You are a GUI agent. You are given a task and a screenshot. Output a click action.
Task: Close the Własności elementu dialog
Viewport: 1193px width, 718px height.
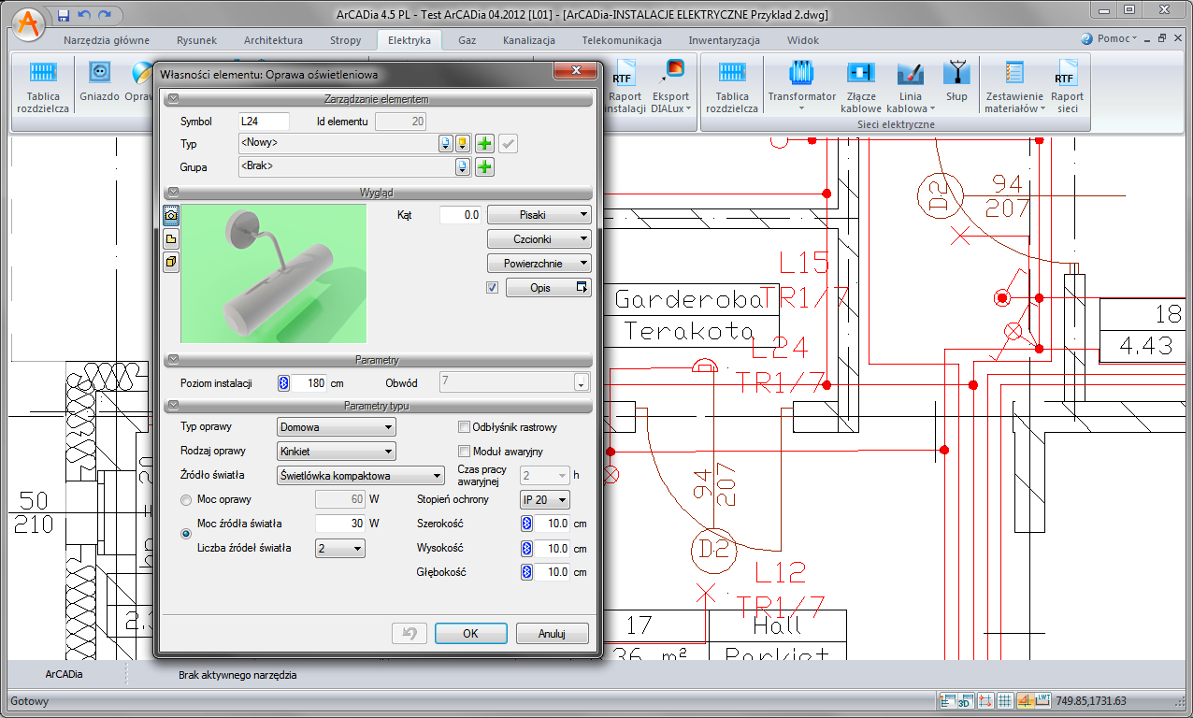click(x=575, y=72)
